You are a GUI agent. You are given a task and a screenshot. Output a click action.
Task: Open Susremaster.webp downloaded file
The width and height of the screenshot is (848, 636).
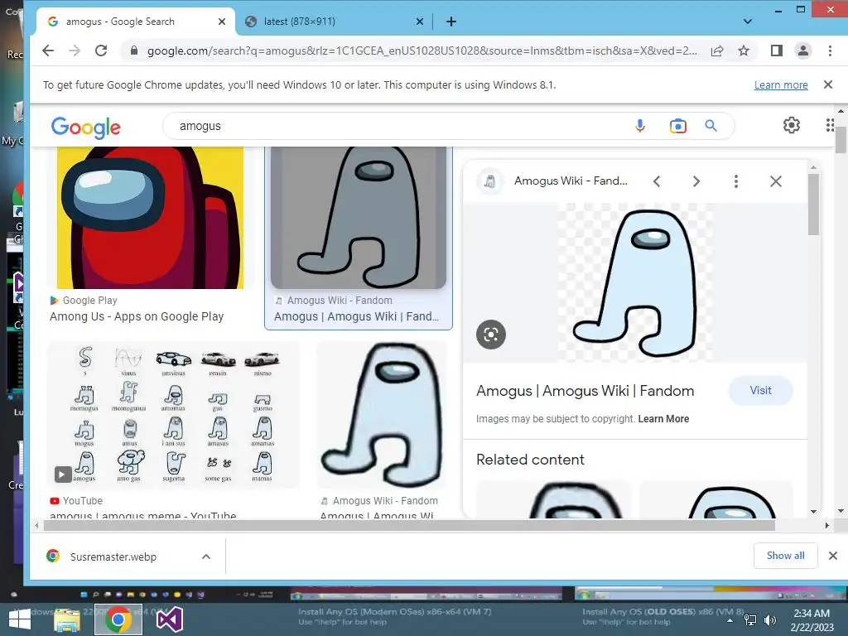[113, 556]
